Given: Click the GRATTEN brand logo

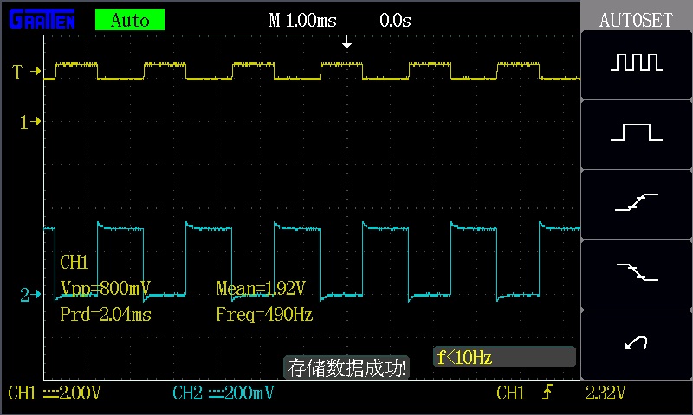Looking at the screenshot, I should point(42,19).
